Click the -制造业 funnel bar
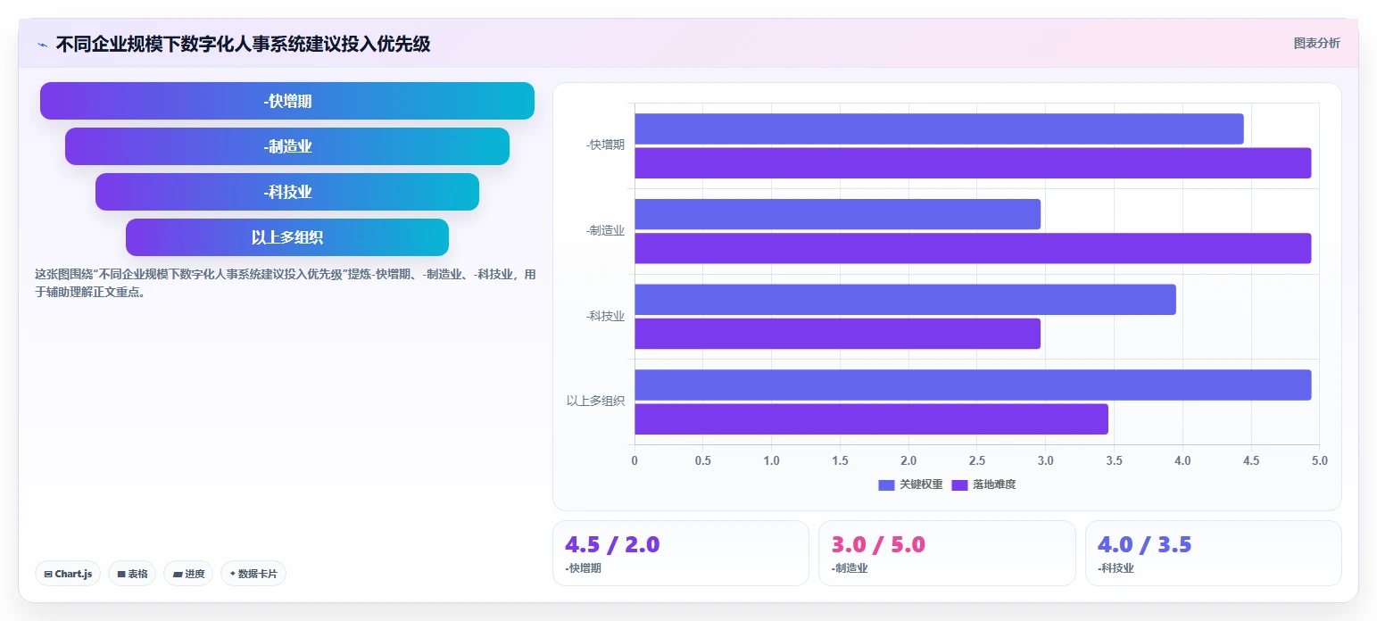Screen dimensions: 1377x621 (x=287, y=146)
